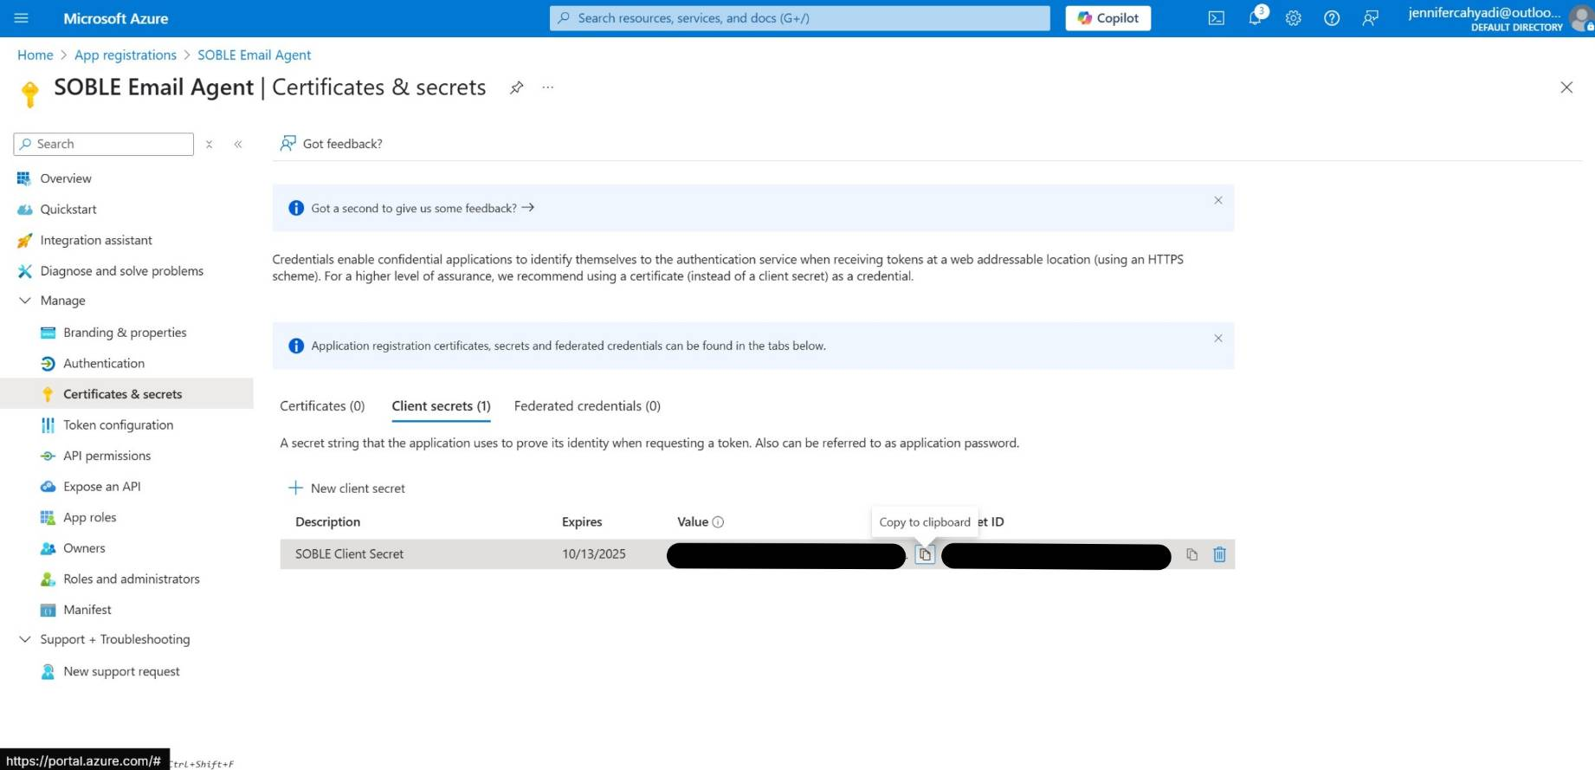Viewport: 1595px width, 770px height.
Task: Open the Copilot button
Action: pyautogui.click(x=1107, y=18)
